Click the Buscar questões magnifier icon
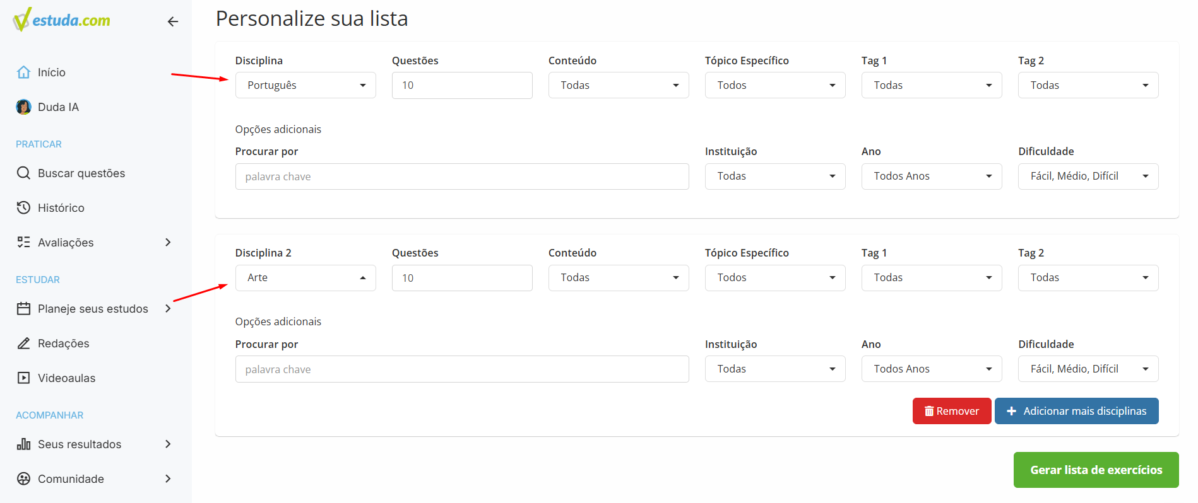Image resolution: width=1198 pixels, height=503 pixels. [x=23, y=173]
